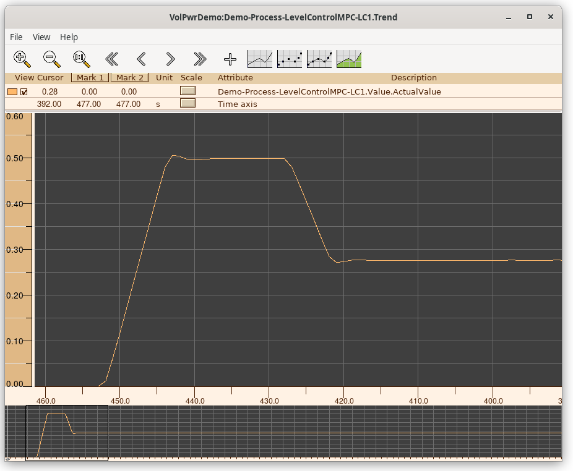Click the plus add-curve icon
This screenshot has width=573, height=471.
tap(230, 59)
